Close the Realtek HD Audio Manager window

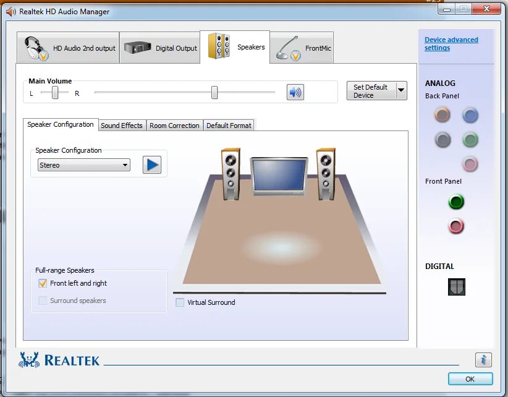tap(486, 9)
